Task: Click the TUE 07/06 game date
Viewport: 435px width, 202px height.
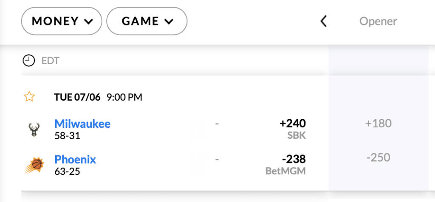Action: coord(77,97)
